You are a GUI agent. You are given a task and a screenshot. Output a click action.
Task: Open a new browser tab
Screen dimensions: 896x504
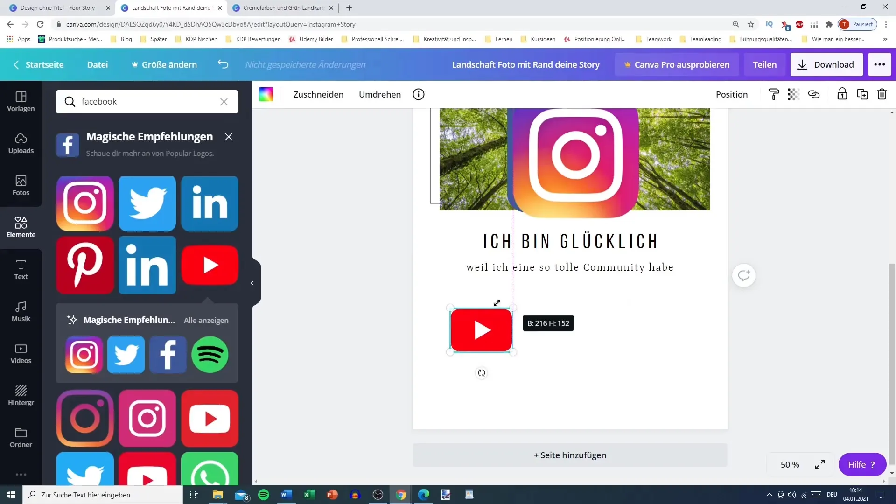click(x=349, y=8)
